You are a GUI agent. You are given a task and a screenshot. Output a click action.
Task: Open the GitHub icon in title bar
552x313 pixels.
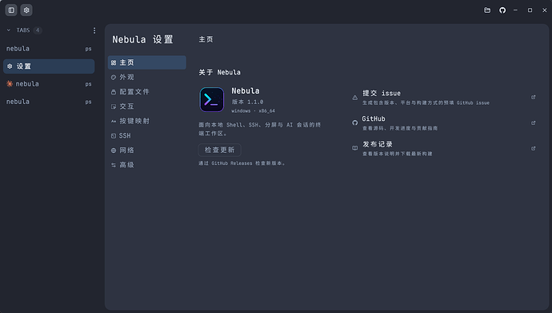point(502,10)
